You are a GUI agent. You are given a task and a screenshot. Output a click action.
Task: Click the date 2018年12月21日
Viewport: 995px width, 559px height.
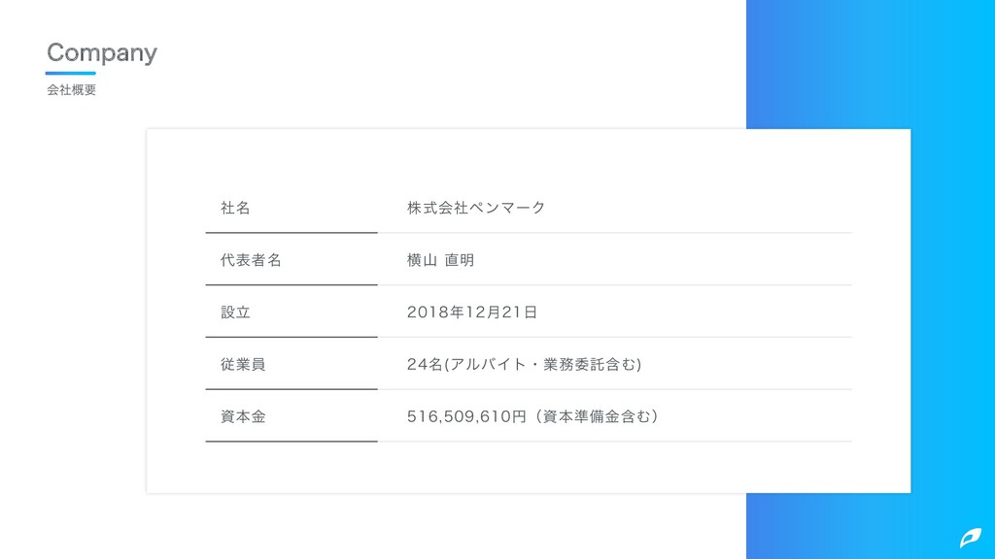(472, 312)
